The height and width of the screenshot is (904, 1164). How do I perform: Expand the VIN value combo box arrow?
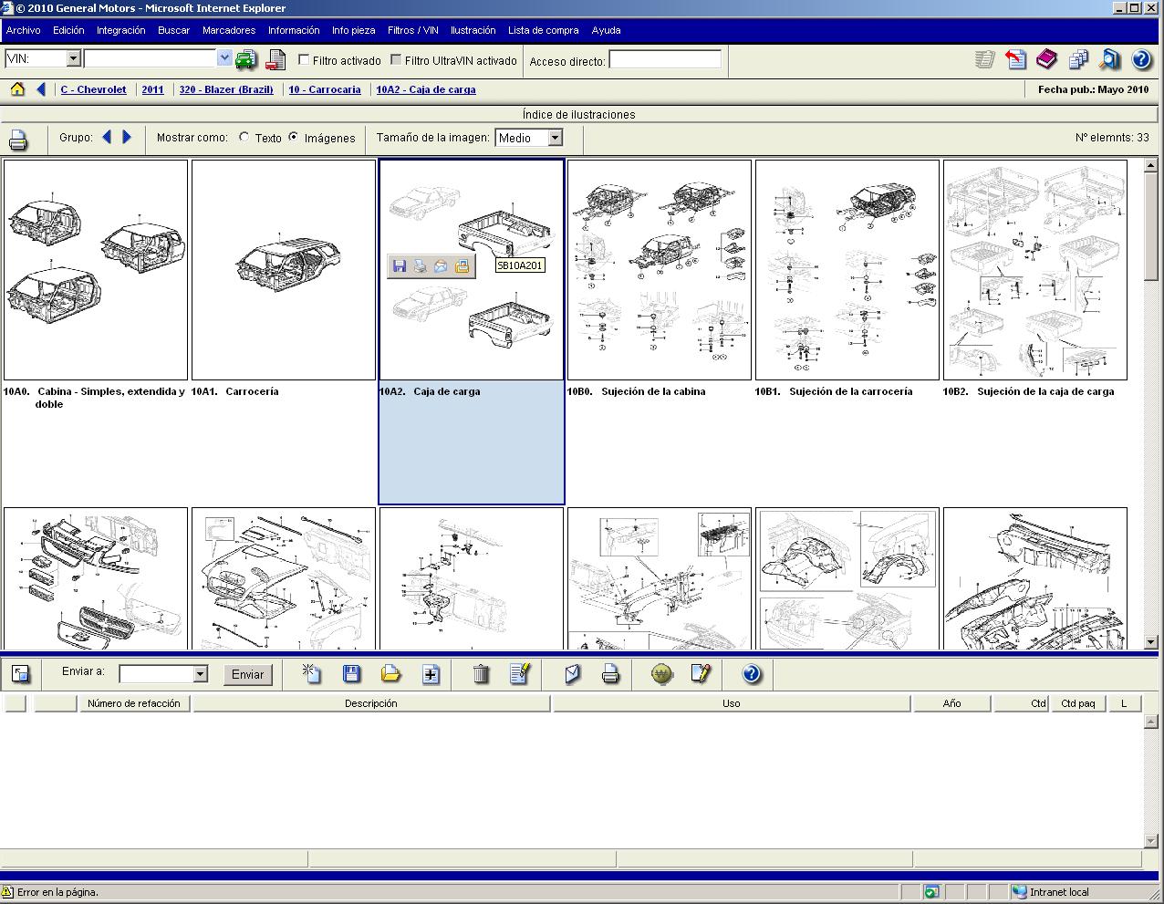[224, 58]
